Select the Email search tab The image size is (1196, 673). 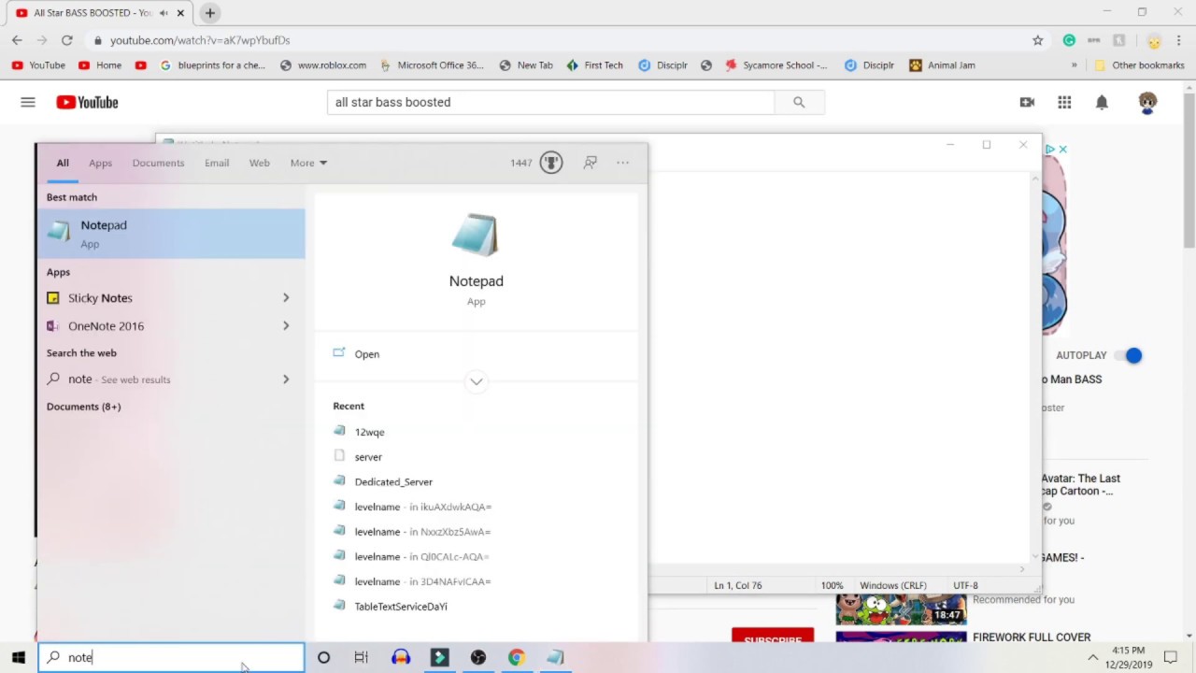tap(217, 163)
